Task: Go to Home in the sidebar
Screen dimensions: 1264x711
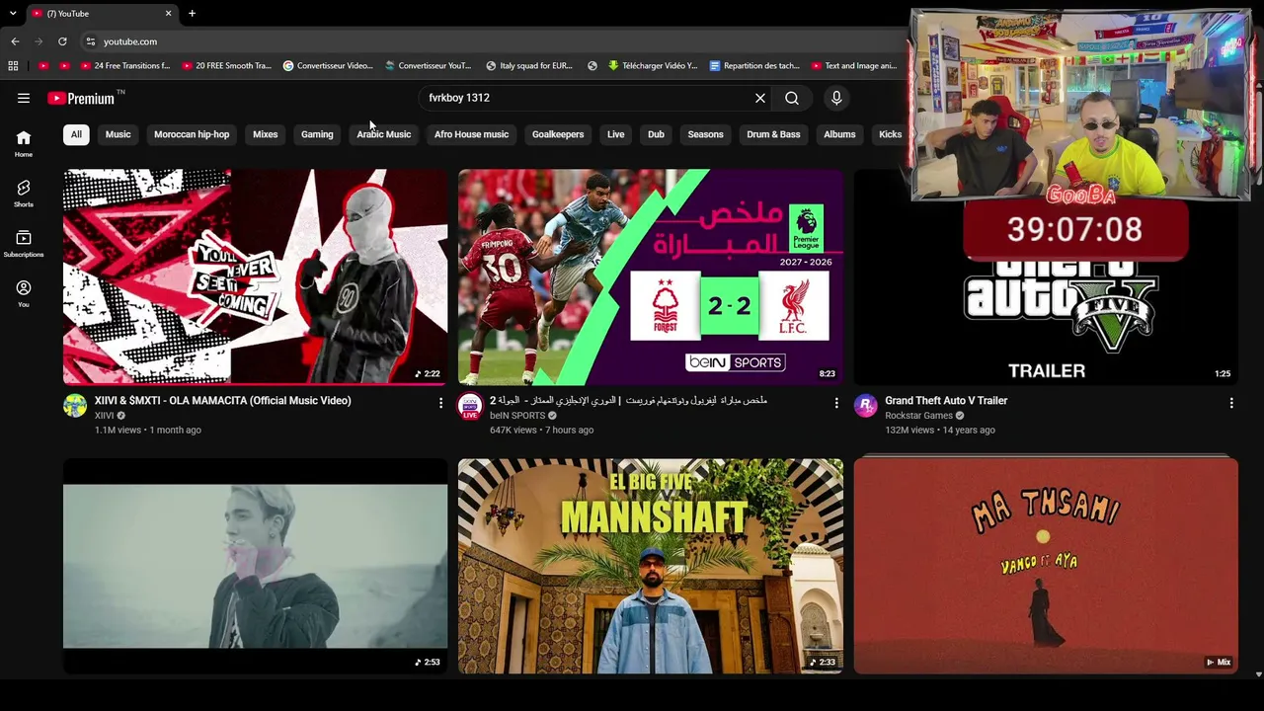Action: click(24, 143)
